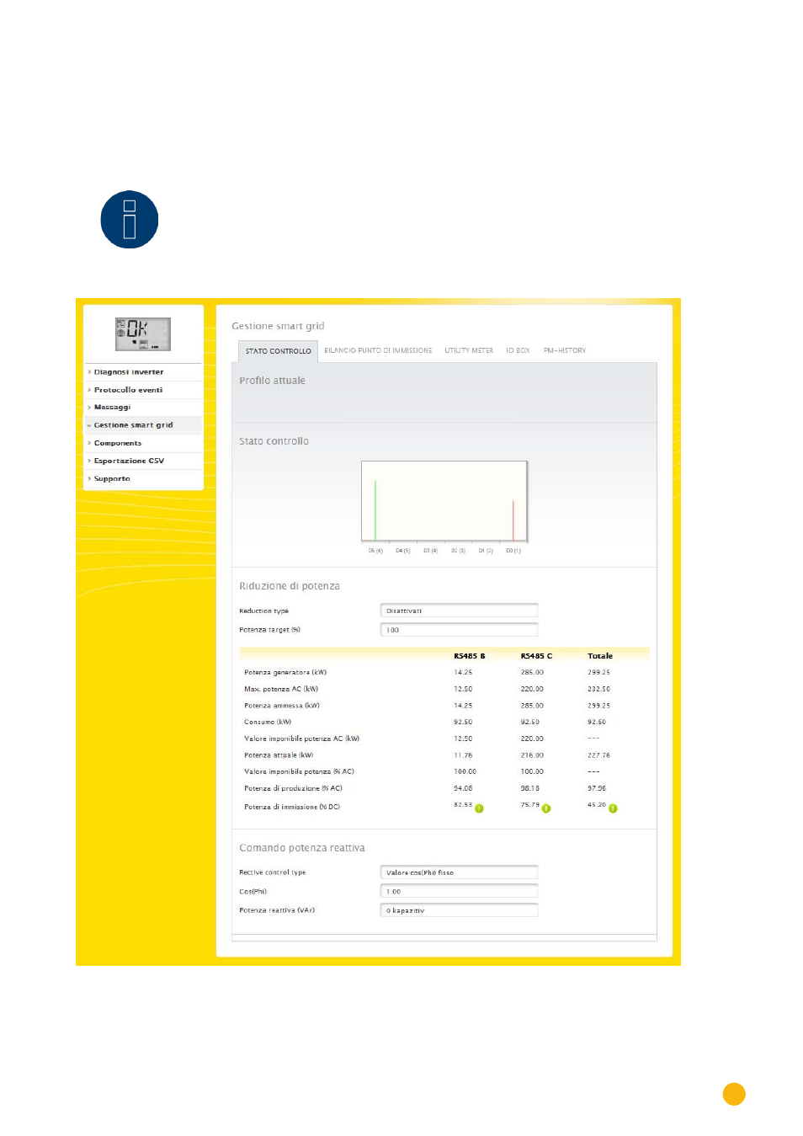This screenshot has width=803, height=1136.
Task: Open Esportazione CSV sidebar entry
Action: pos(143,461)
